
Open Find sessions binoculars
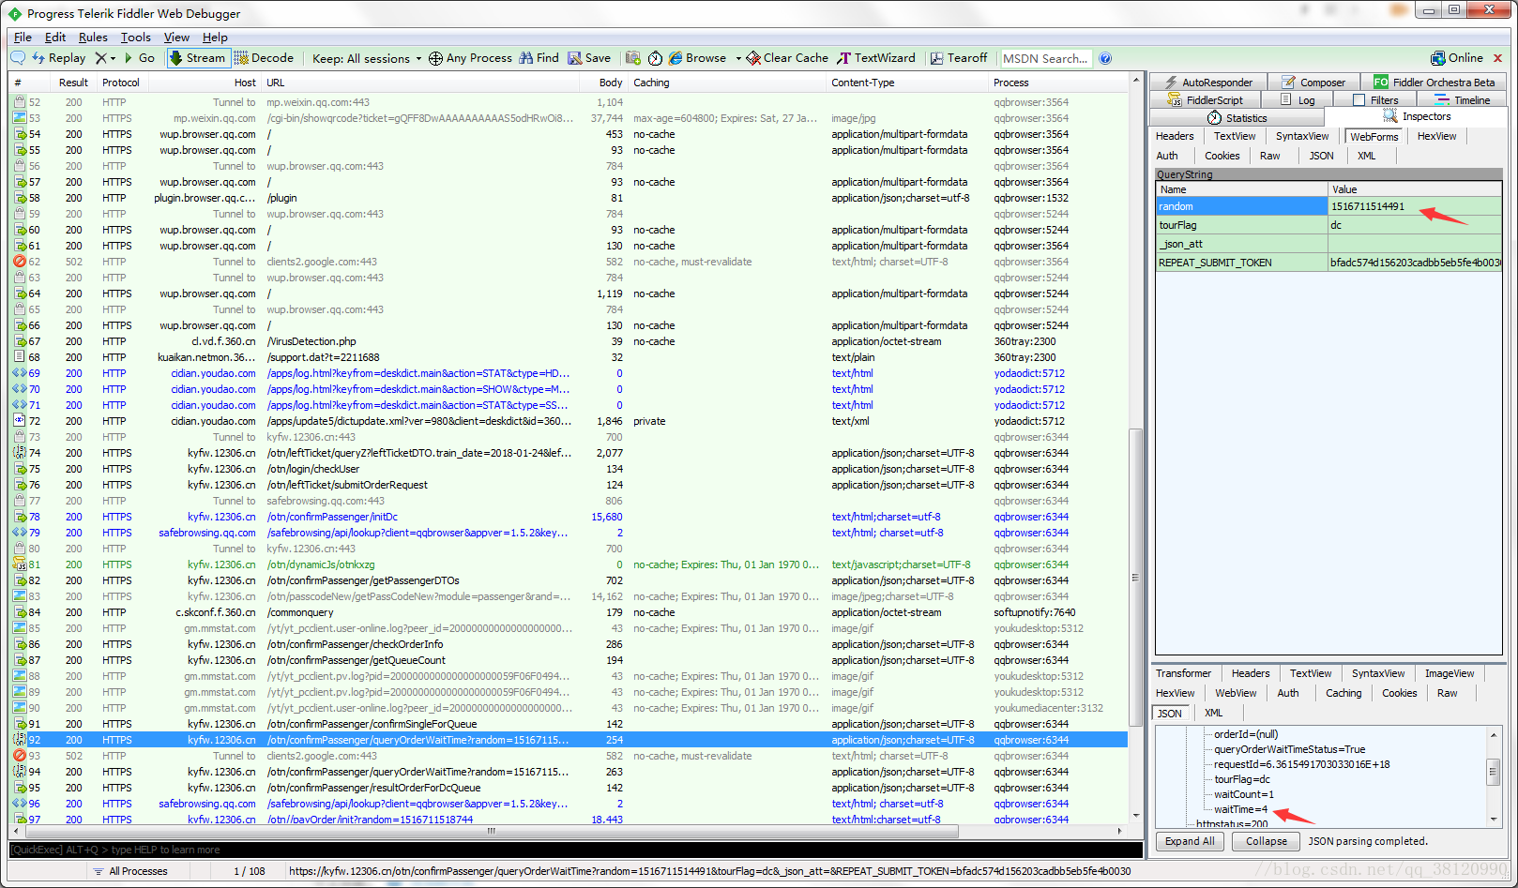pyautogui.click(x=539, y=58)
